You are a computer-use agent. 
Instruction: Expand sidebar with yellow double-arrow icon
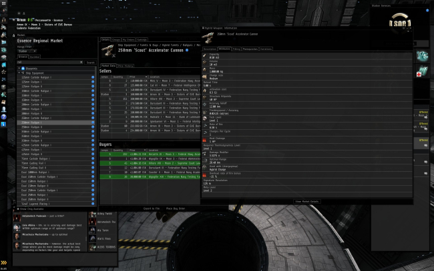pos(3,262)
